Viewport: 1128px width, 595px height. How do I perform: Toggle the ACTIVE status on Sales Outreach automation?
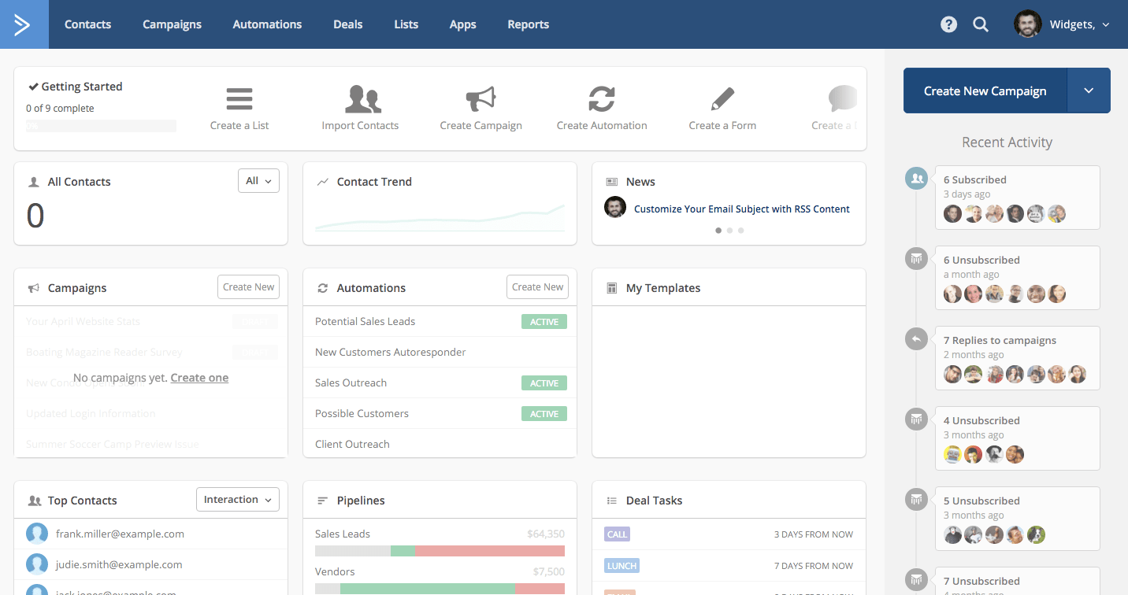coord(544,382)
